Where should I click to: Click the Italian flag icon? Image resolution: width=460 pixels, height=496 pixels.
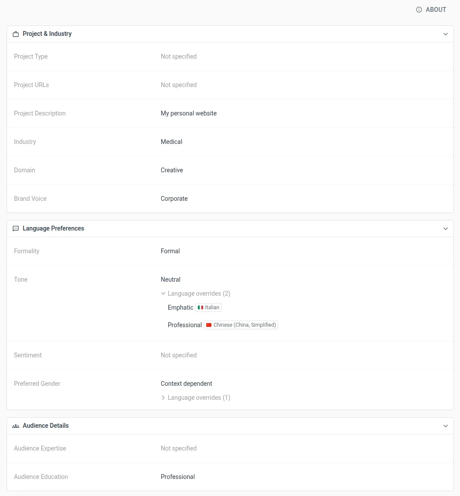(201, 307)
